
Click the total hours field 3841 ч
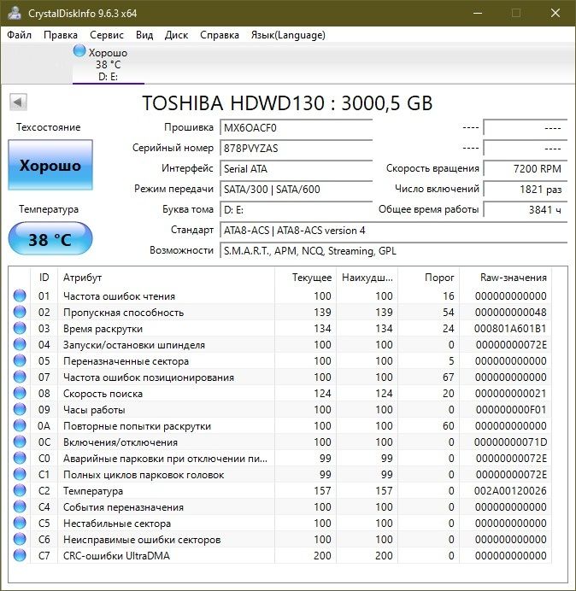(x=525, y=209)
